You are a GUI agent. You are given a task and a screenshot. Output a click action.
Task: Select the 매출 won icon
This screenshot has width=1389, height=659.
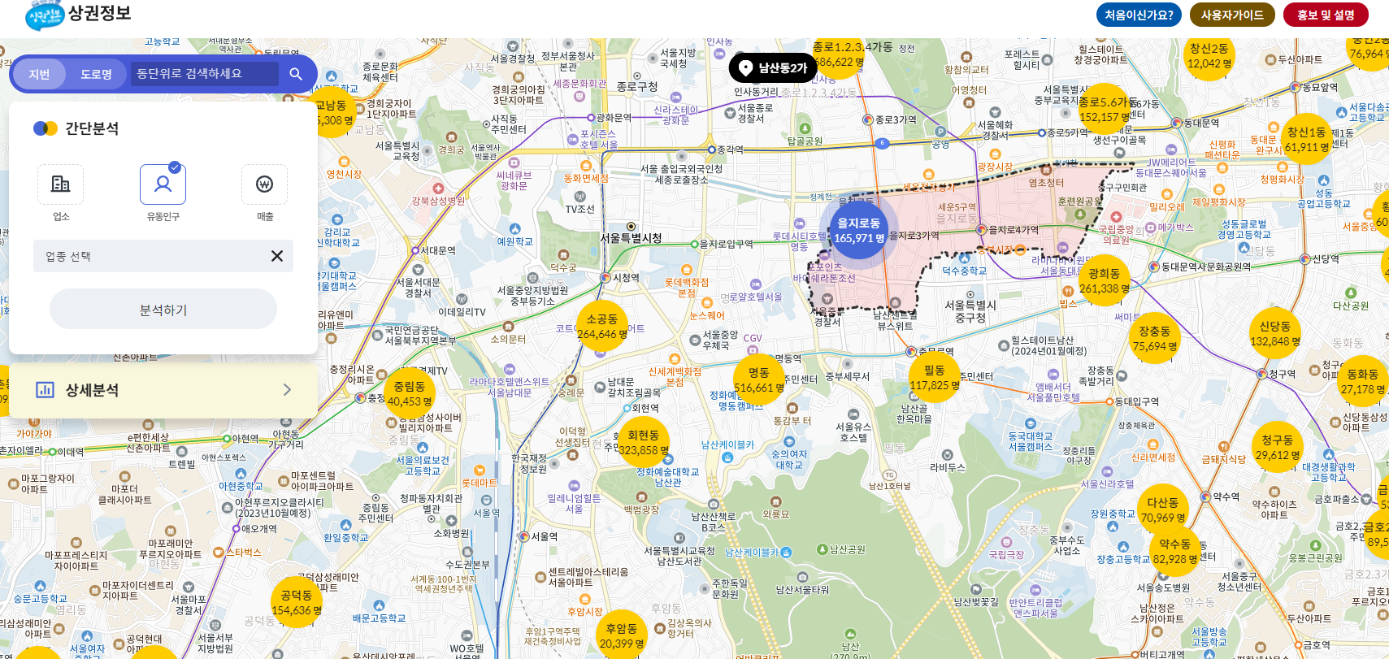264,184
